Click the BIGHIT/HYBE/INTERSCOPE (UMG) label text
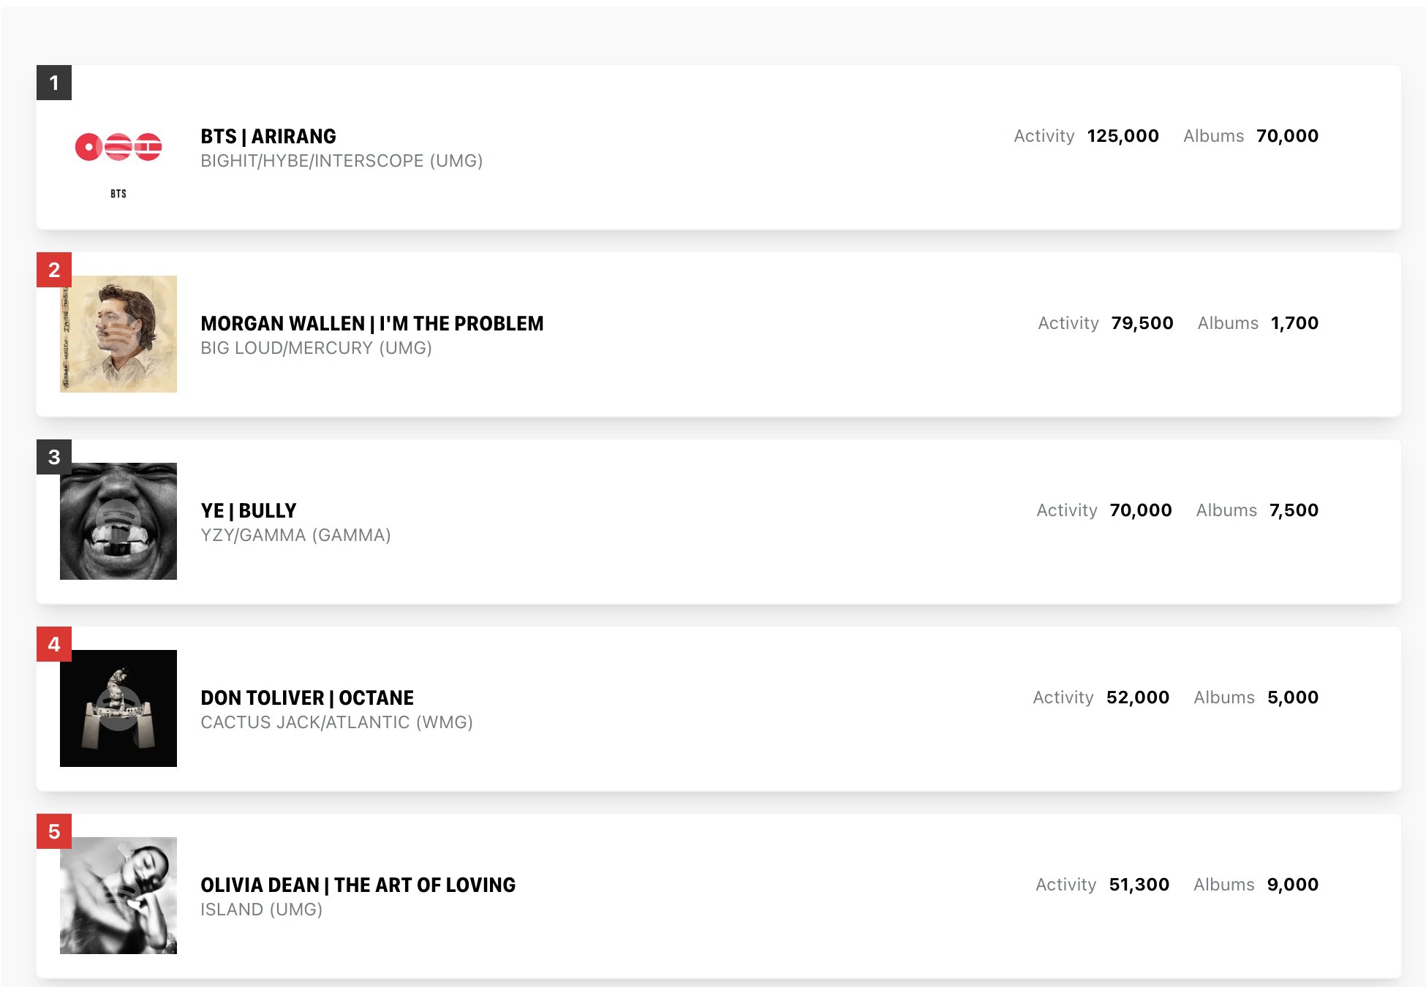 [x=342, y=161]
